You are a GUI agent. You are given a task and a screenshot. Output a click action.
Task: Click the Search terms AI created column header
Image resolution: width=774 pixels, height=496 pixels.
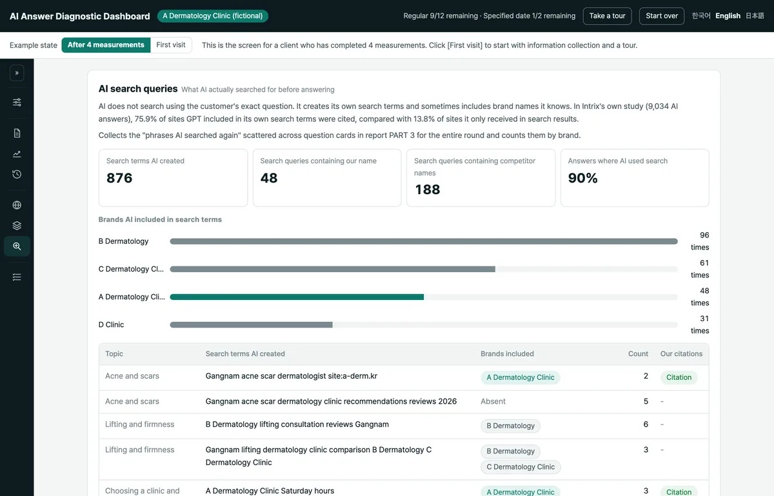(x=245, y=354)
